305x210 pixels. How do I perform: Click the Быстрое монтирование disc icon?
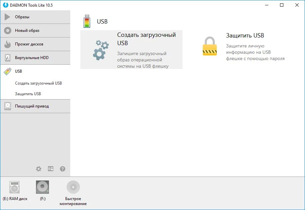pyautogui.click(x=73, y=187)
